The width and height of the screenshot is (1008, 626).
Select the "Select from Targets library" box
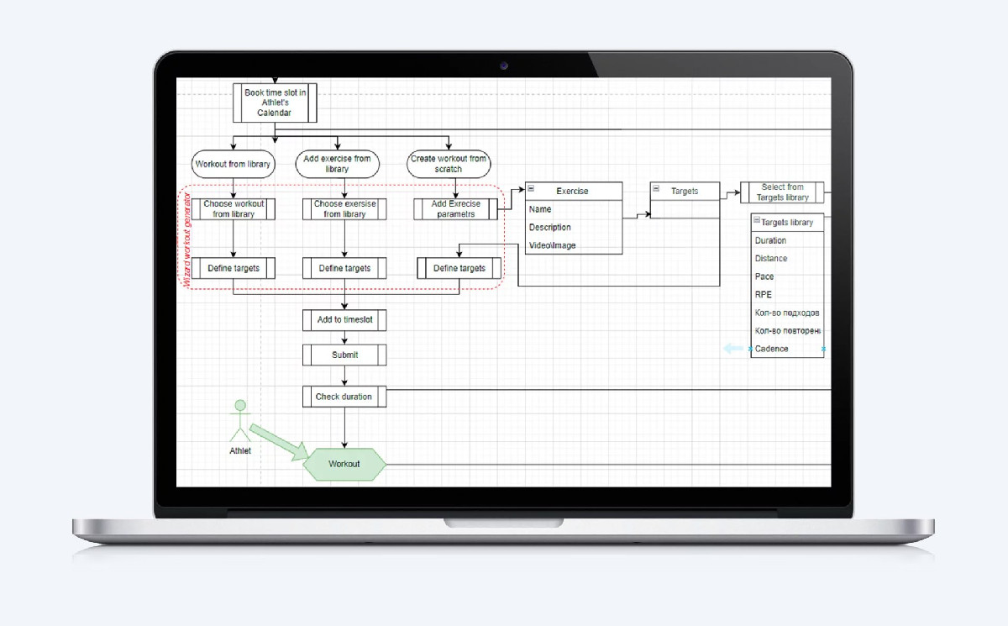click(x=782, y=192)
